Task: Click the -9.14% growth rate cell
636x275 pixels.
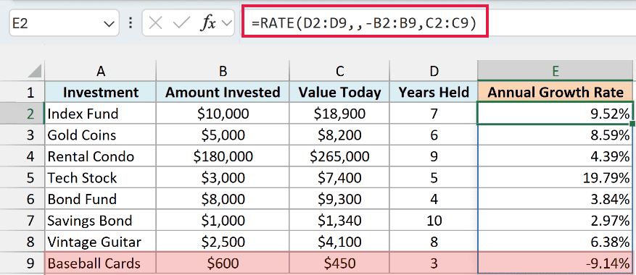Action: point(556,263)
